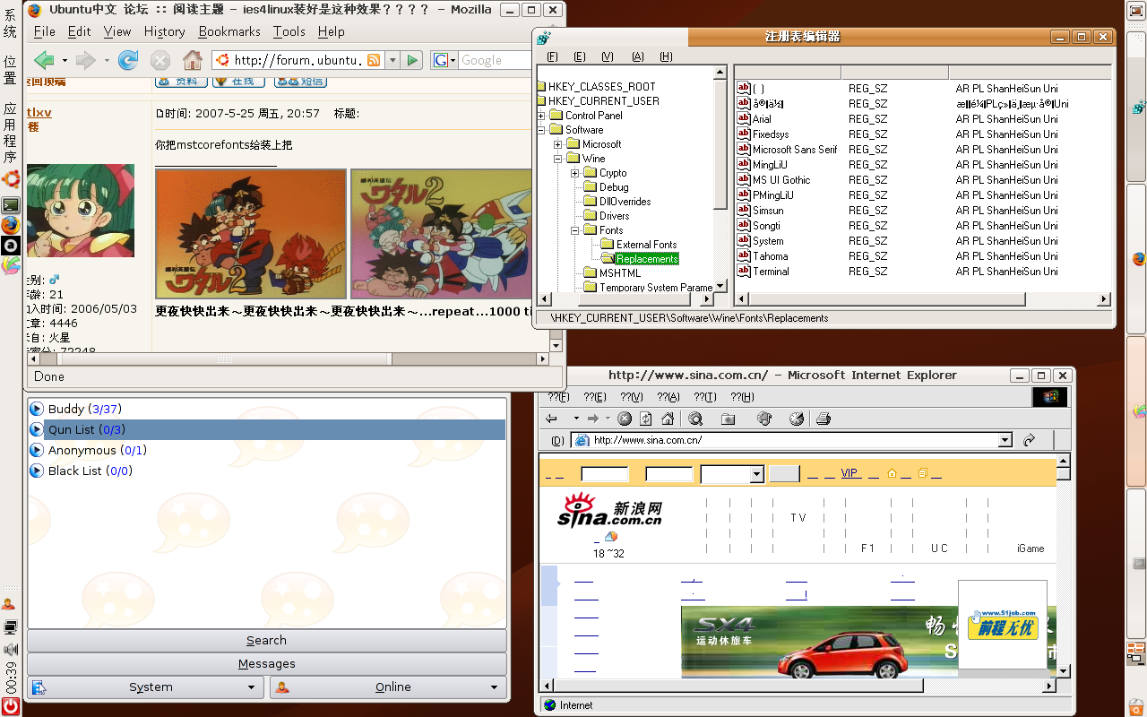Select MS UI Gothic registry value
Screen dimensions: 1147x717
pyautogui.click(x=781, y=179)
